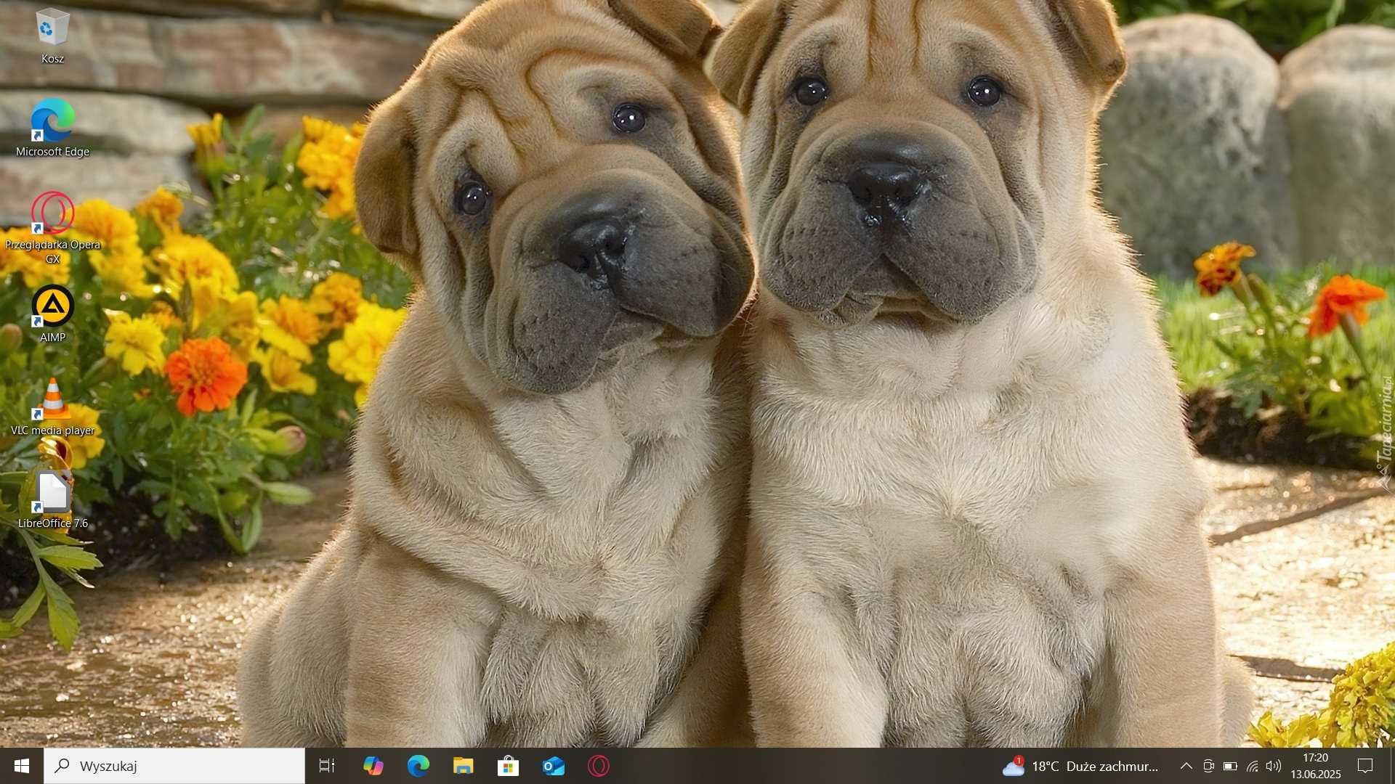Open the Windows Start menu
This screenshot has width=1395, height=784.
(22, 766)
